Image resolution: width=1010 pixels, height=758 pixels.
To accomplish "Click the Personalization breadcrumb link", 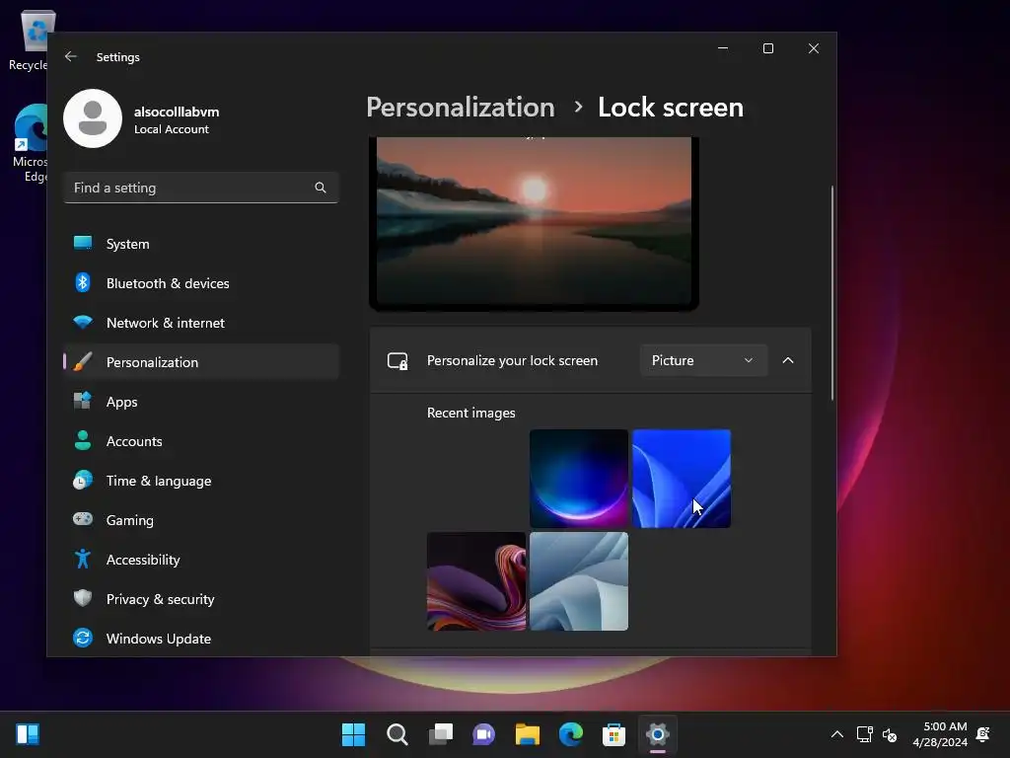I will tap(461, 107).
